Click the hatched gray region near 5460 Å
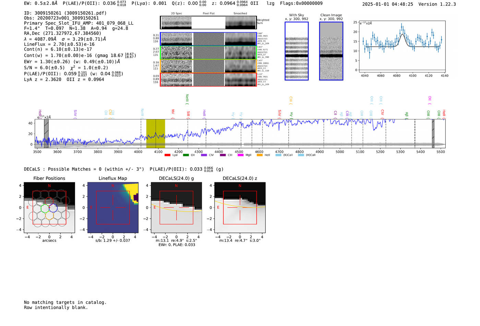480x326 pixels. [433, 133]
